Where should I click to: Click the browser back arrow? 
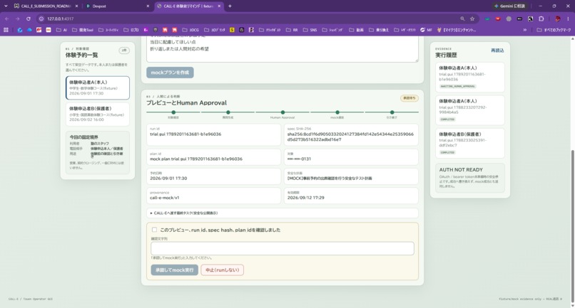point(7,18)
